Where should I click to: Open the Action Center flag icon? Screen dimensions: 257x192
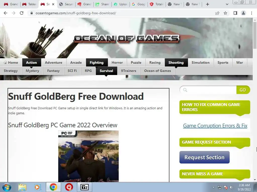point(226,187)
